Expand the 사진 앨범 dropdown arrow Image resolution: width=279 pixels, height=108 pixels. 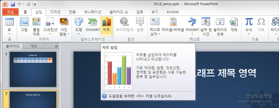(68, 34)
